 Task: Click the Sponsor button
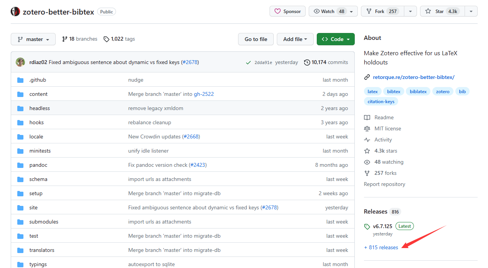[288, 12]
